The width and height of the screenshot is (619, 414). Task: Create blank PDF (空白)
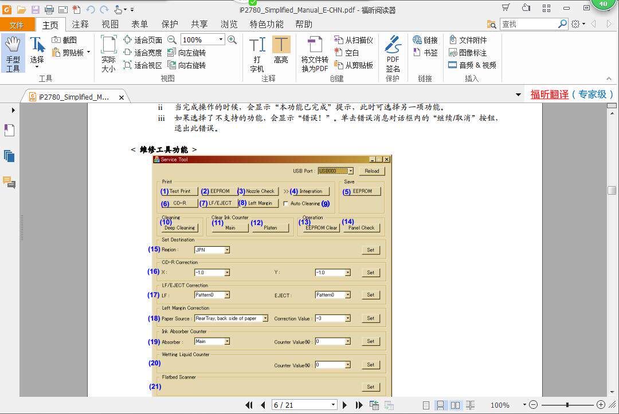pyautogui.click(x=347, y=53)
